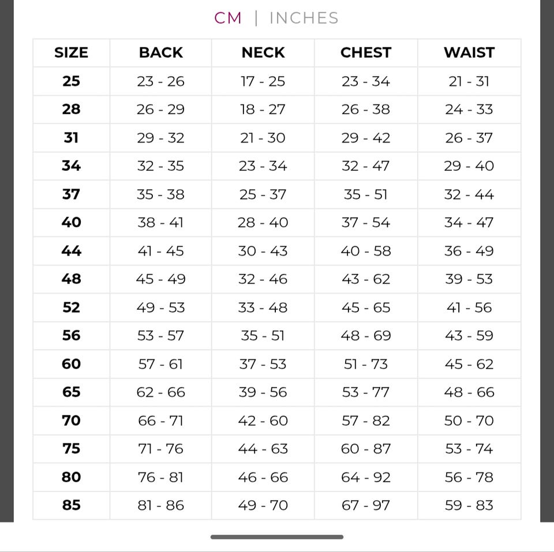Image resolution: width=554 pixels, height=552 pixels.
Task: Tap the home indicator bar
Action: click(x=277, y=537)
